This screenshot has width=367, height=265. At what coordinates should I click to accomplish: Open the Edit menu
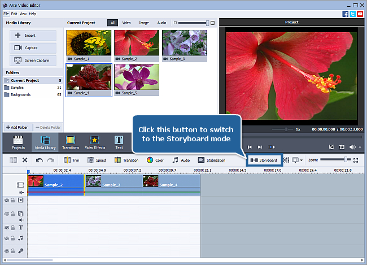pos(14,14)
